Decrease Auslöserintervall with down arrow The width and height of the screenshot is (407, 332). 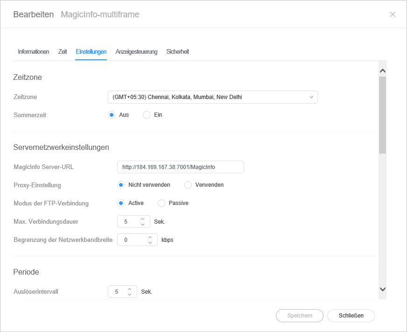click(x=130, y=295)
